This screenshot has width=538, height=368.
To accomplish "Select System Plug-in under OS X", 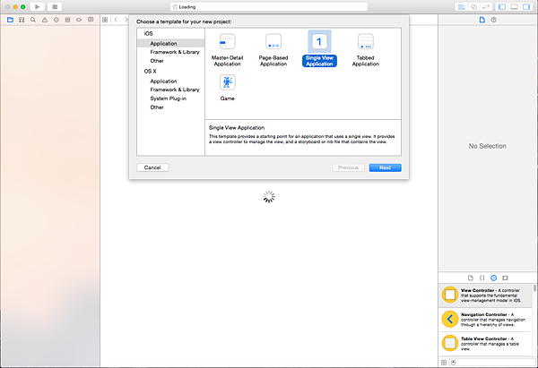I will pos(169,98).
